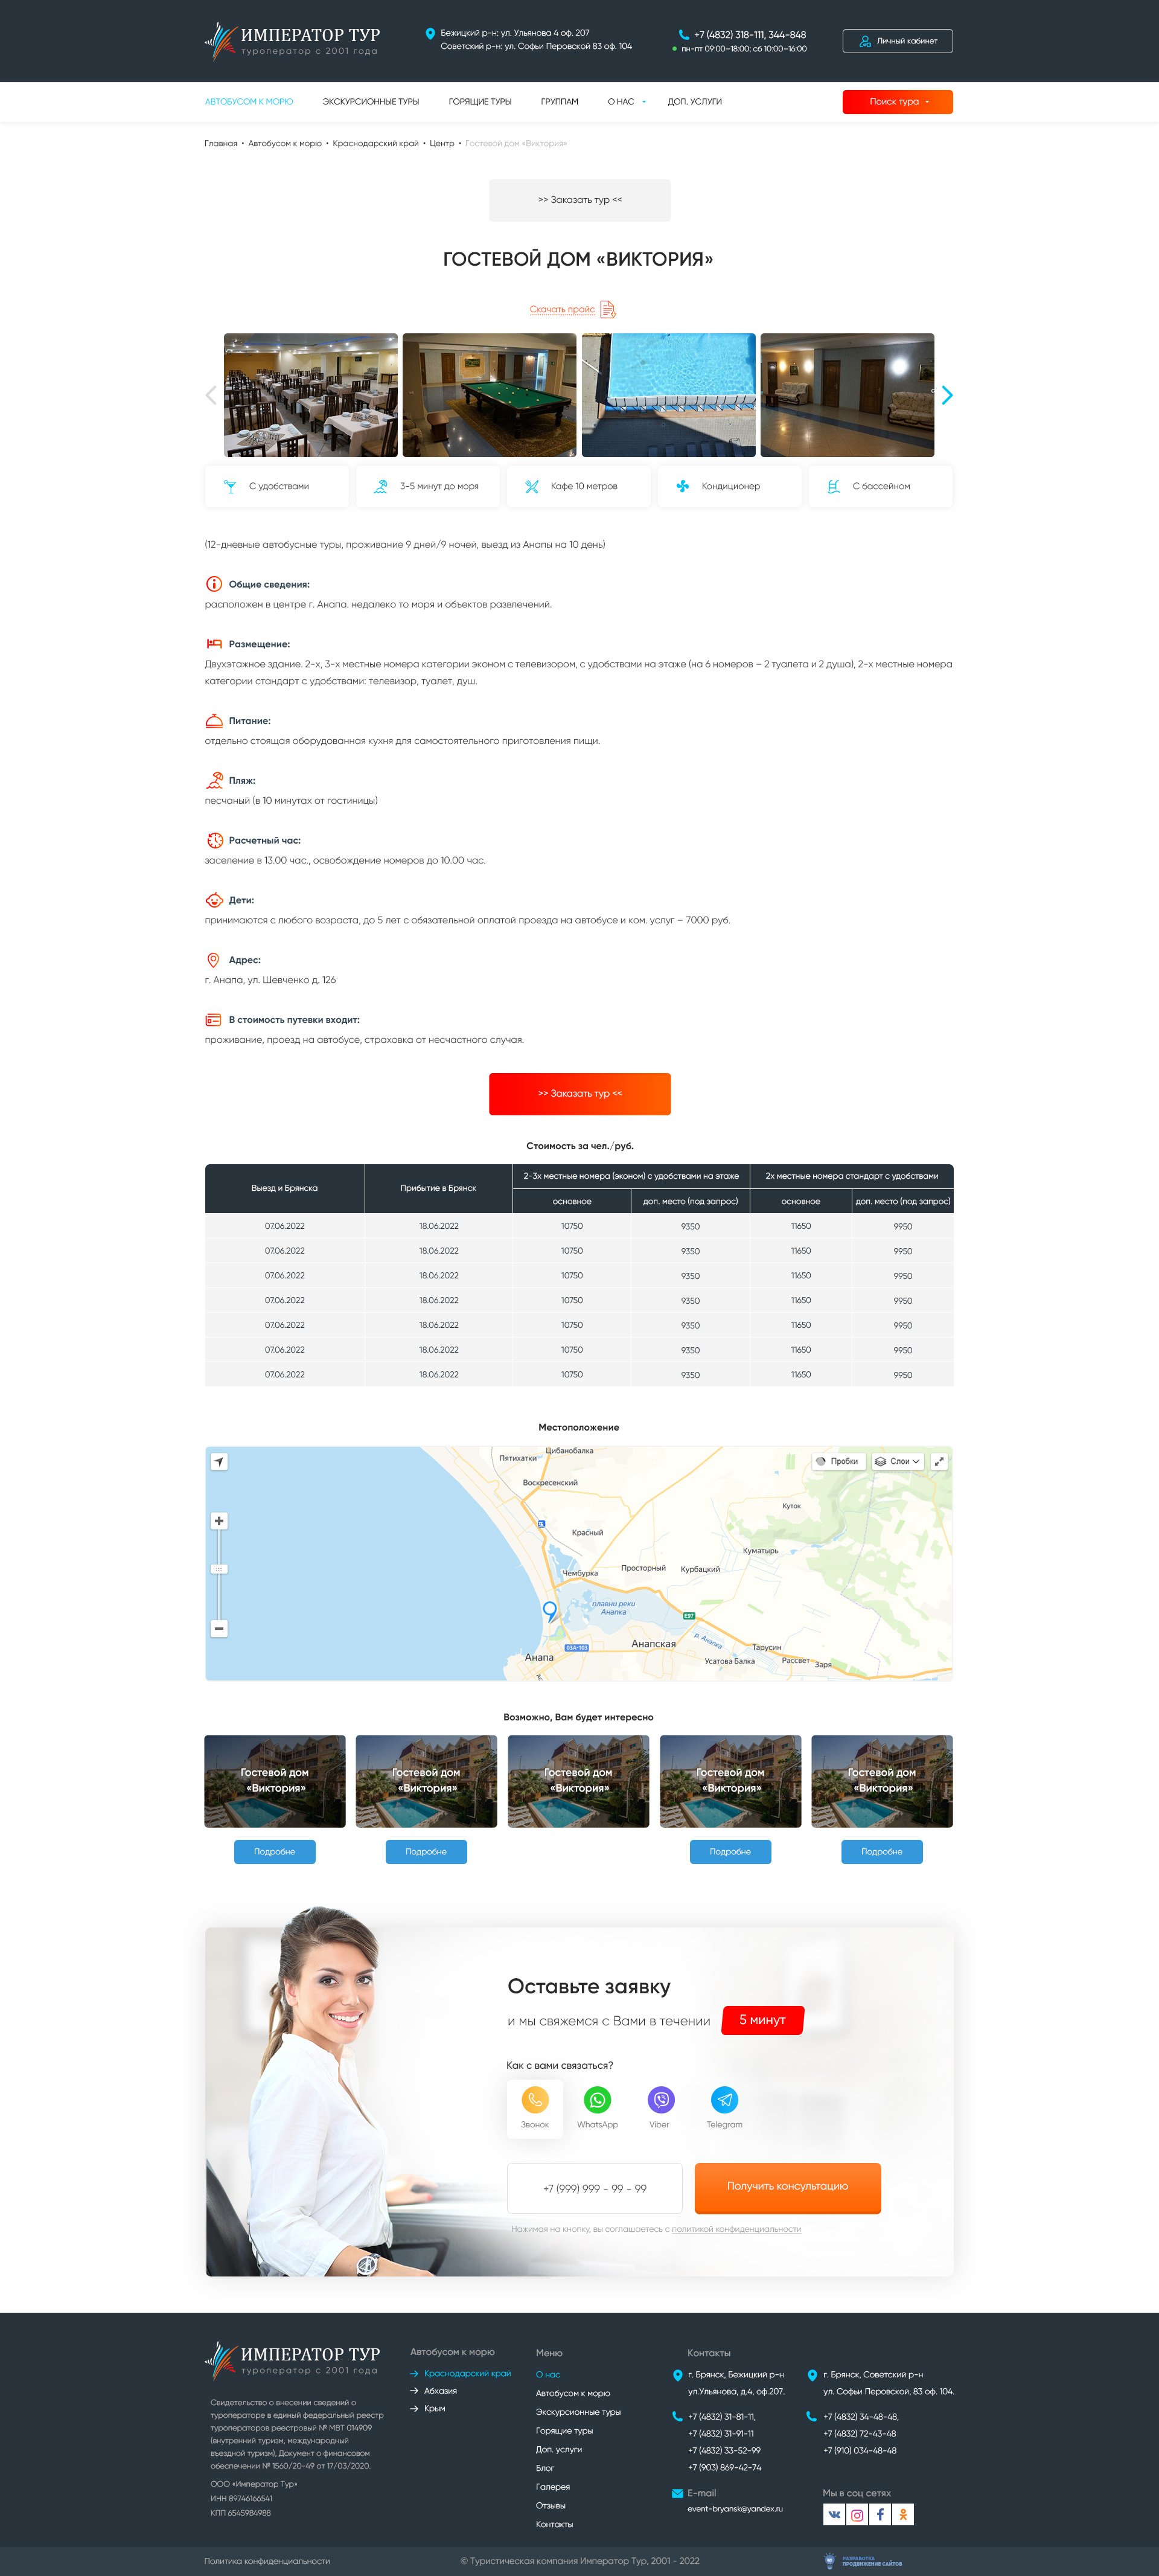Expand the Поиск тура dropdown button
The width and height of the screenshot is (1159, 2576).
pyautogui.click(x=897, y=102)
